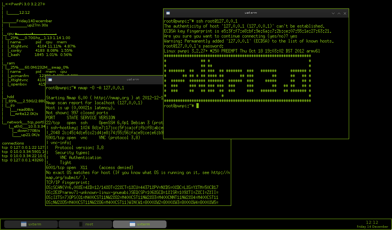Open window menu icon of SSH uxterm

tap(168, 13)
